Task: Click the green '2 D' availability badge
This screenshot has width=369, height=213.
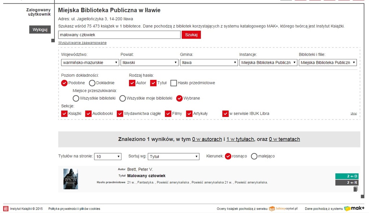Action: point(347,176)
